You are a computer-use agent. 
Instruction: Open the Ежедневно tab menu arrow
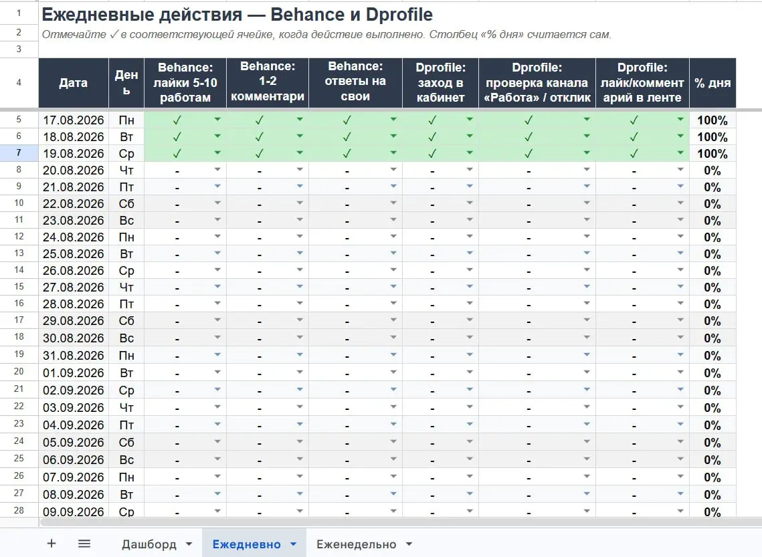tap(293, 544)
